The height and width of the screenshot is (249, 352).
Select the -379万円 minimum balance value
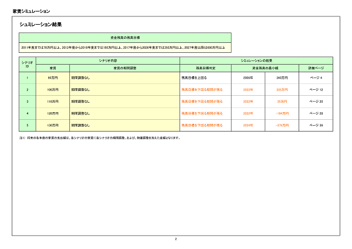pos(282,125)
